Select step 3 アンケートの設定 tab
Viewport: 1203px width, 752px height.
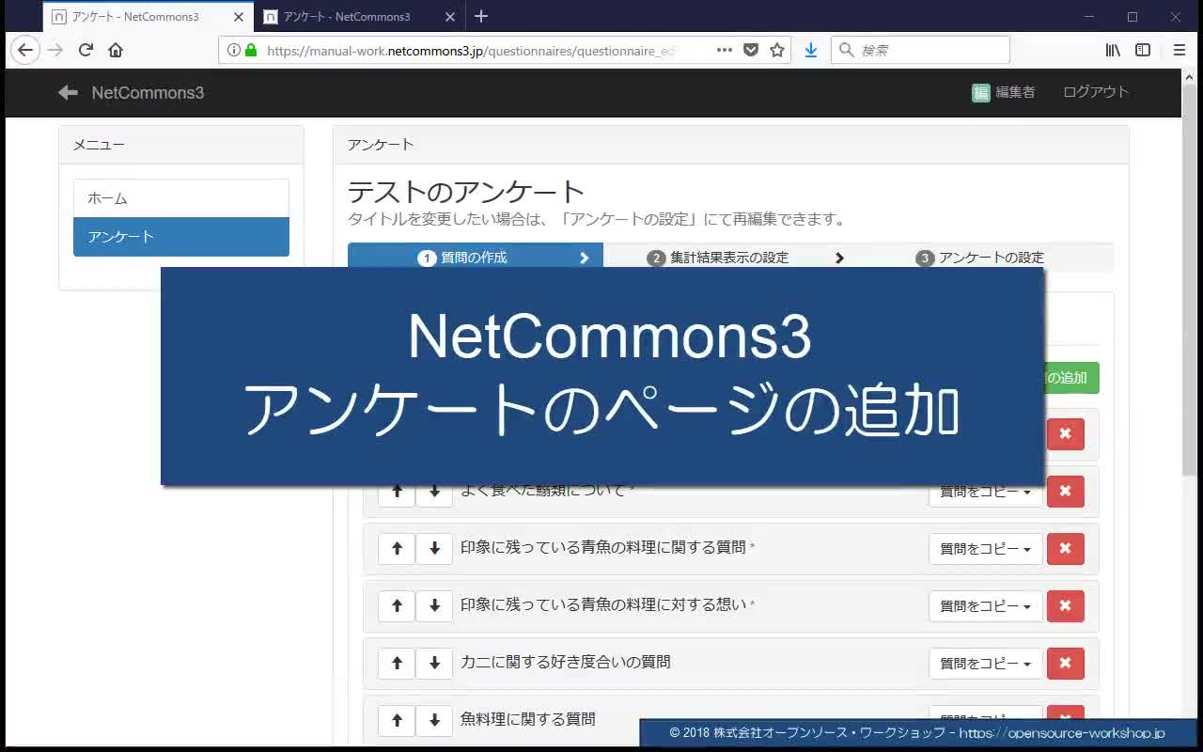click(987, 258)
